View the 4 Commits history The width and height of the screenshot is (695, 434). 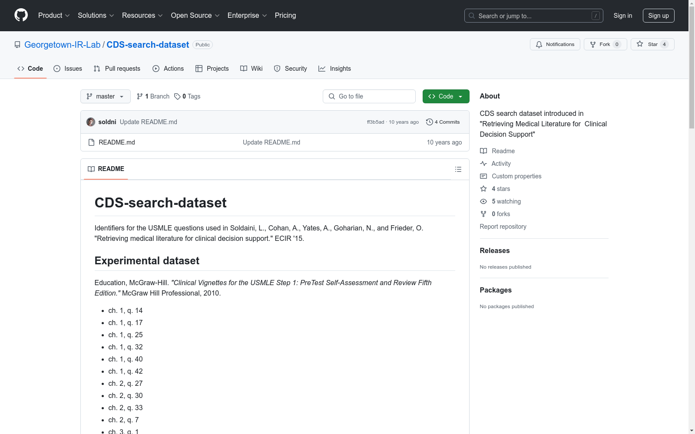(x=443, y=122)
